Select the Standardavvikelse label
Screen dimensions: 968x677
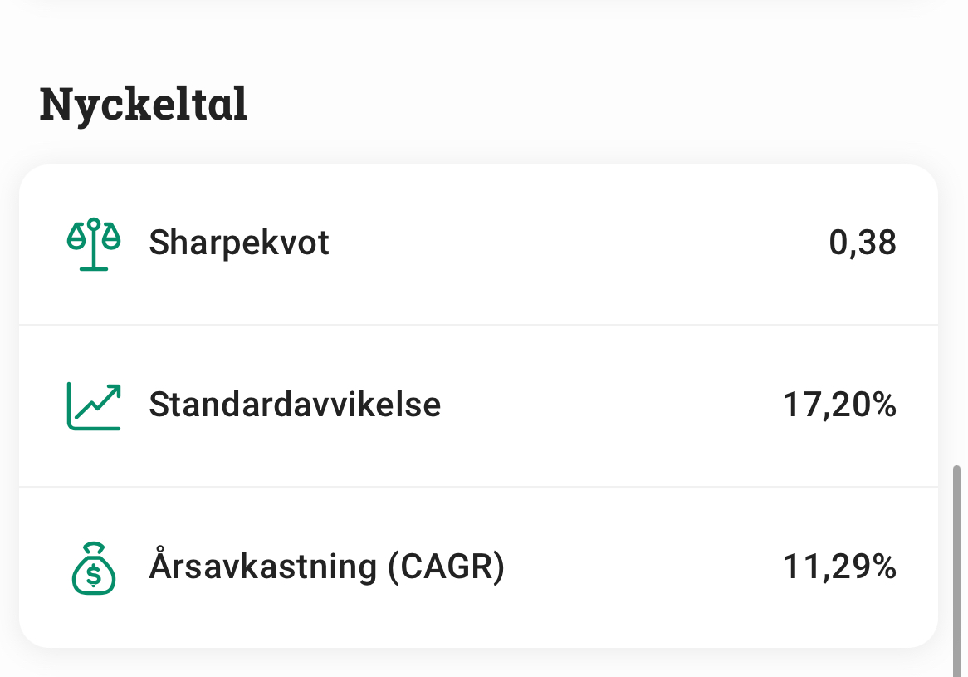[x=295, y=405]
